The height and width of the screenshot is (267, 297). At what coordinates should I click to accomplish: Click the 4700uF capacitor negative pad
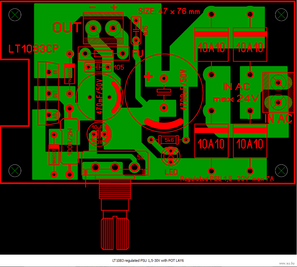(164, 108)
